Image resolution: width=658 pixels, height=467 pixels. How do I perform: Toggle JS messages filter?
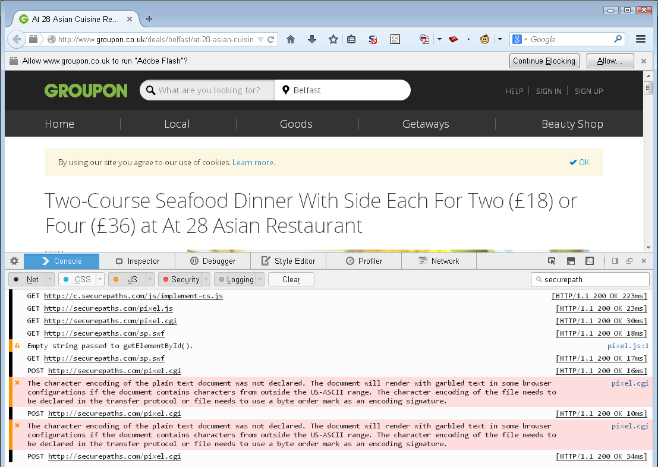(127, 279)
